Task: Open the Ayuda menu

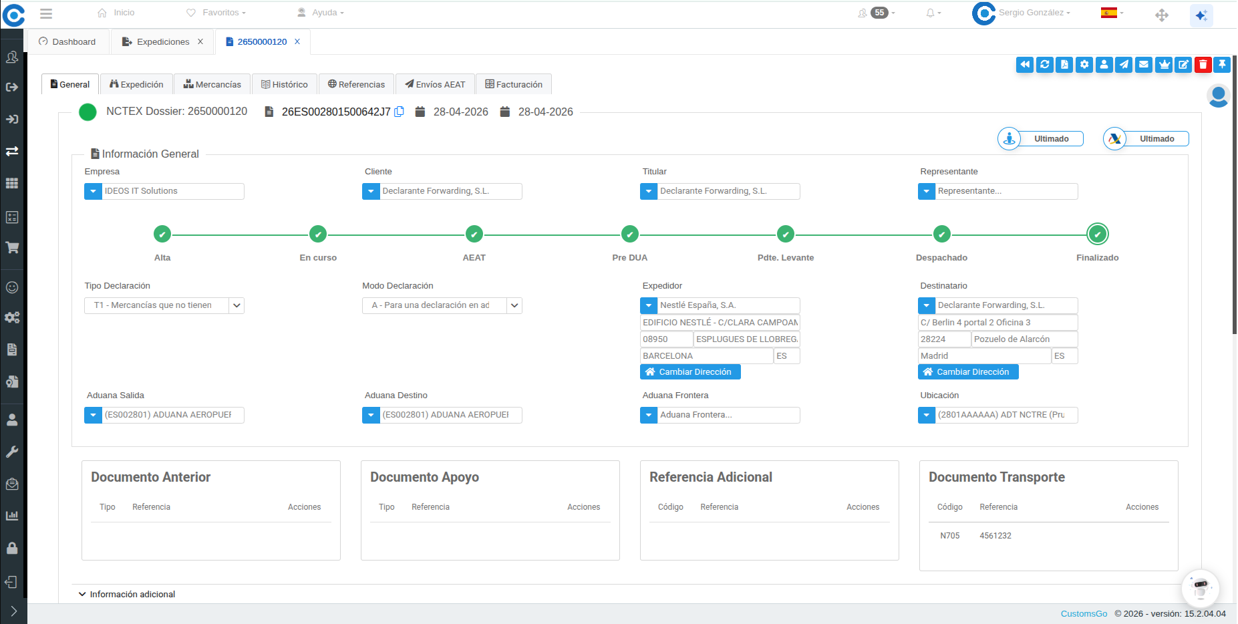Action: point(320,13)
